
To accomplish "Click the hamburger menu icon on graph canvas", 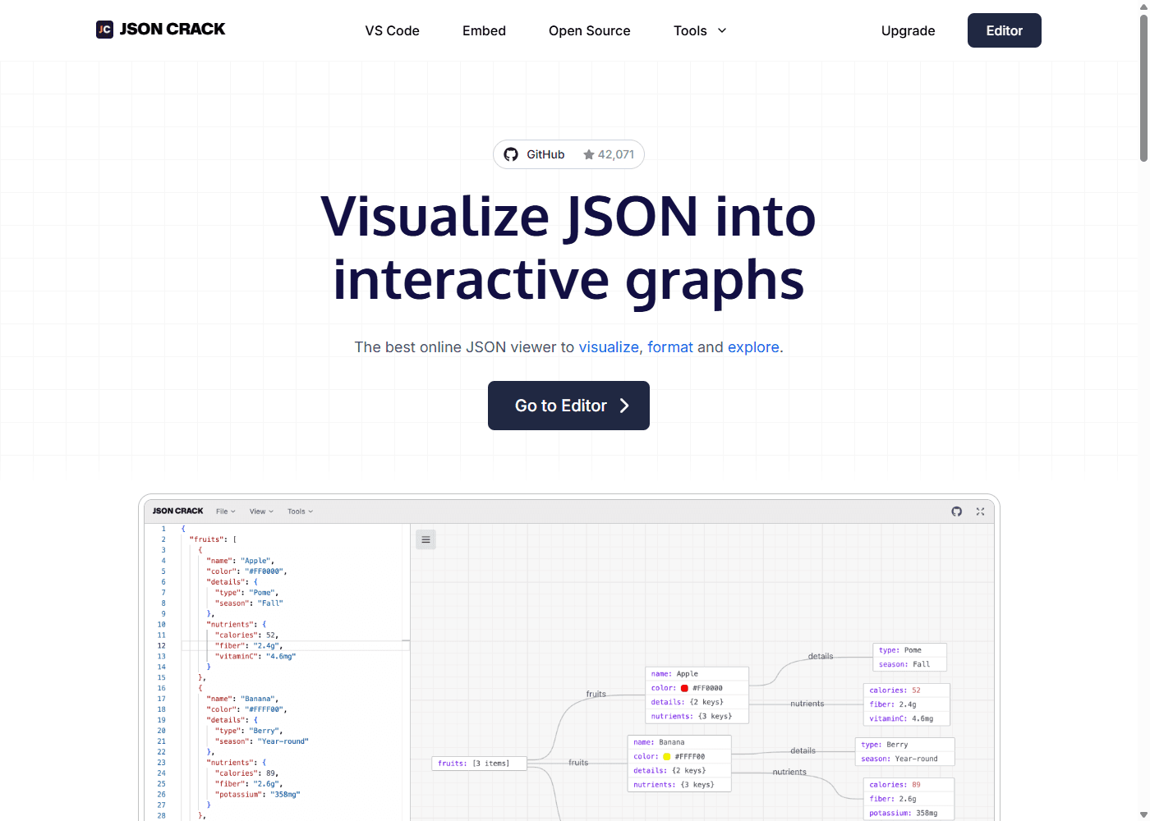I will tap(425, 539).
